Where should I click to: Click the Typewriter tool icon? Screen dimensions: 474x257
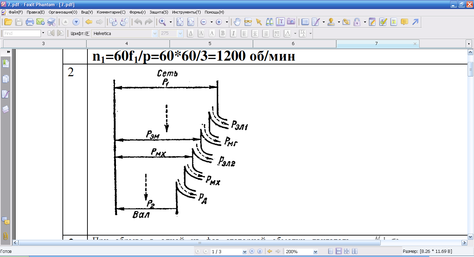[x=394, y=22]
